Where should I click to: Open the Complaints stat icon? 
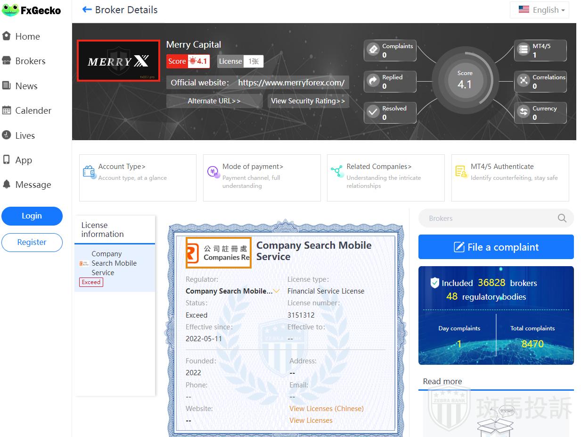(373, 50)
